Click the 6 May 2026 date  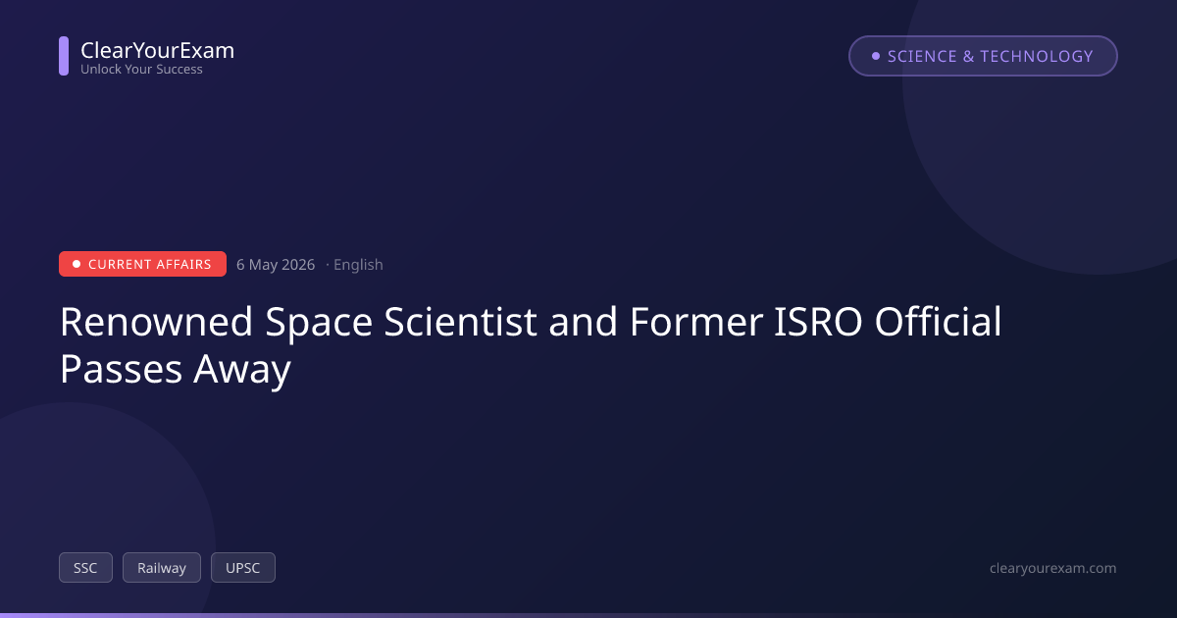tap(276, 265)
